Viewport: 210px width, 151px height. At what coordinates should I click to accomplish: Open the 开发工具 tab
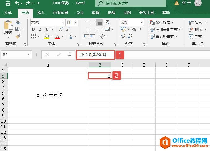coord(146,13)
